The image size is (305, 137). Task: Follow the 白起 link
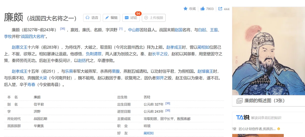(x=202, y=30)
